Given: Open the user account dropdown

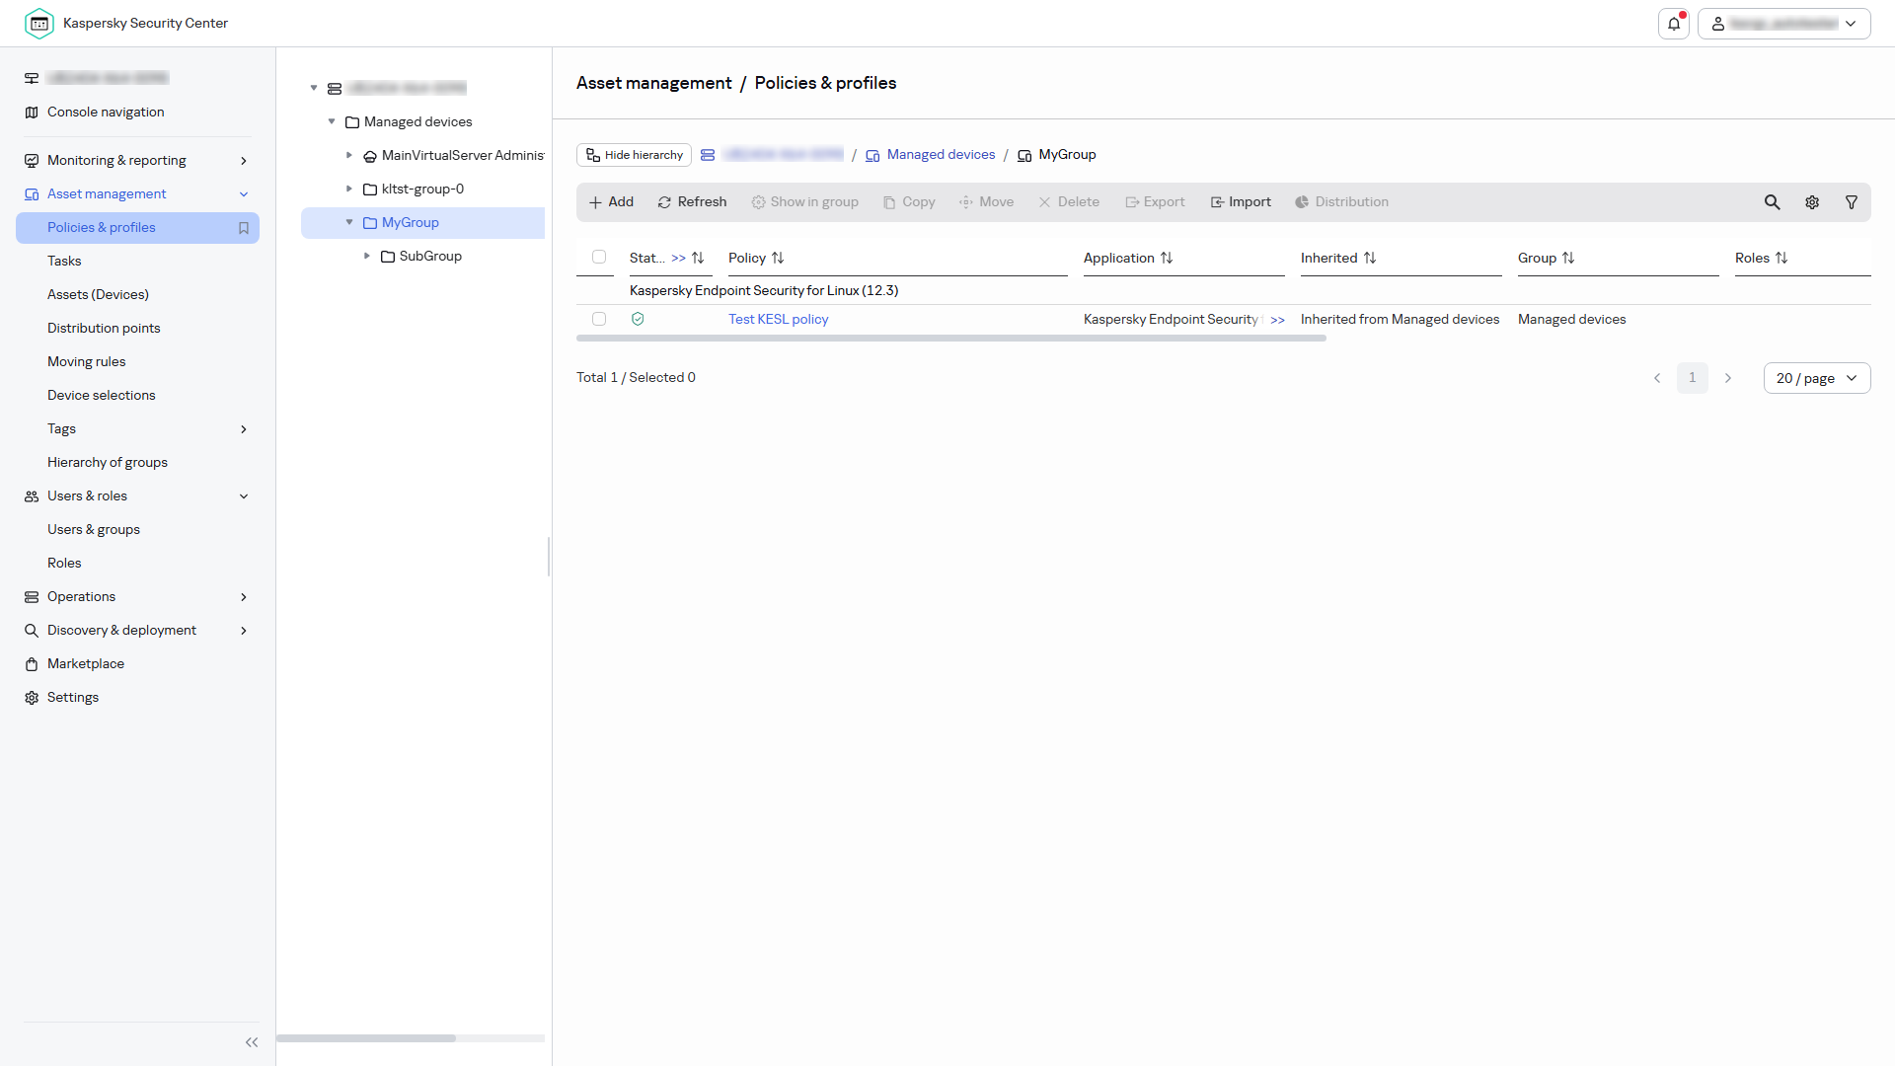Looking at the screenshot, I should 1784,24.
